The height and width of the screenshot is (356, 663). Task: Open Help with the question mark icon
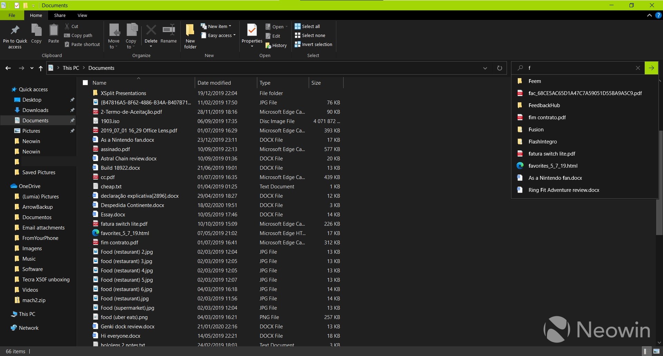[x=659, y=15]
